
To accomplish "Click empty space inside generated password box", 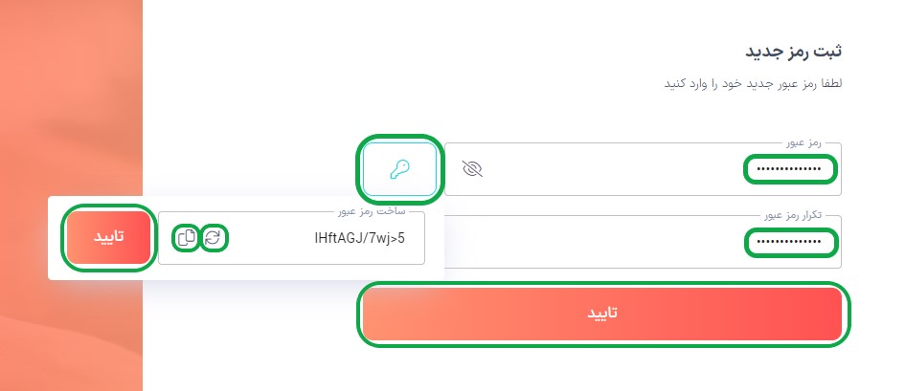I will (268, 238).
